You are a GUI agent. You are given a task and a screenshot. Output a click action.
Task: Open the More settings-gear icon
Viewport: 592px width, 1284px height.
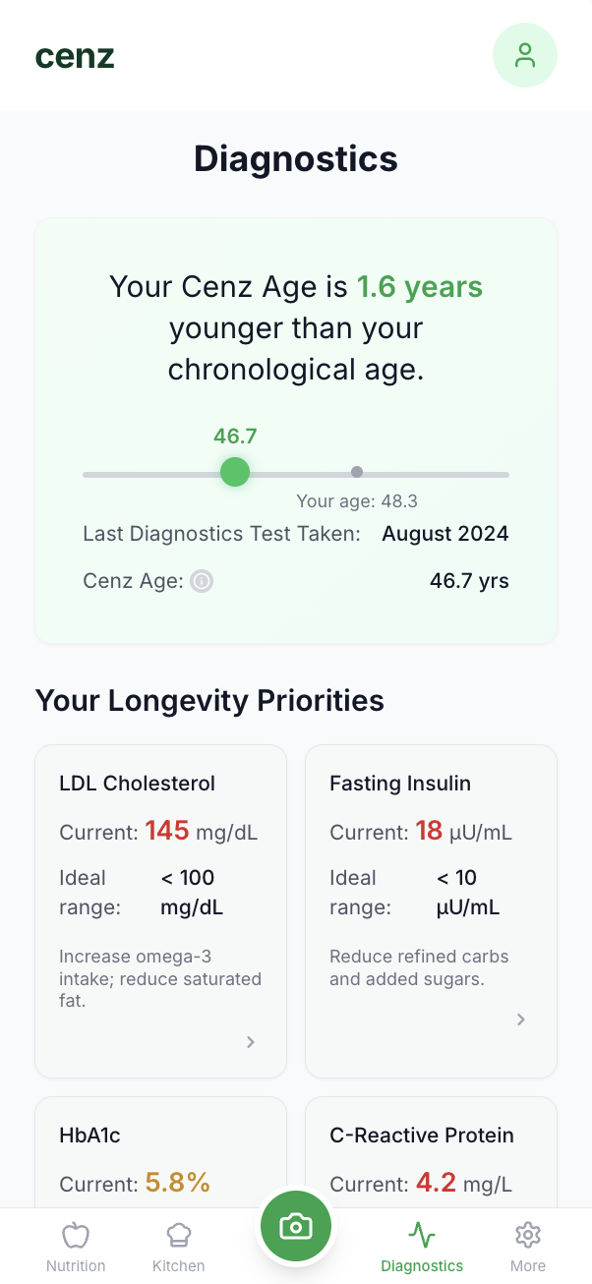click(x=528, y=1234)
